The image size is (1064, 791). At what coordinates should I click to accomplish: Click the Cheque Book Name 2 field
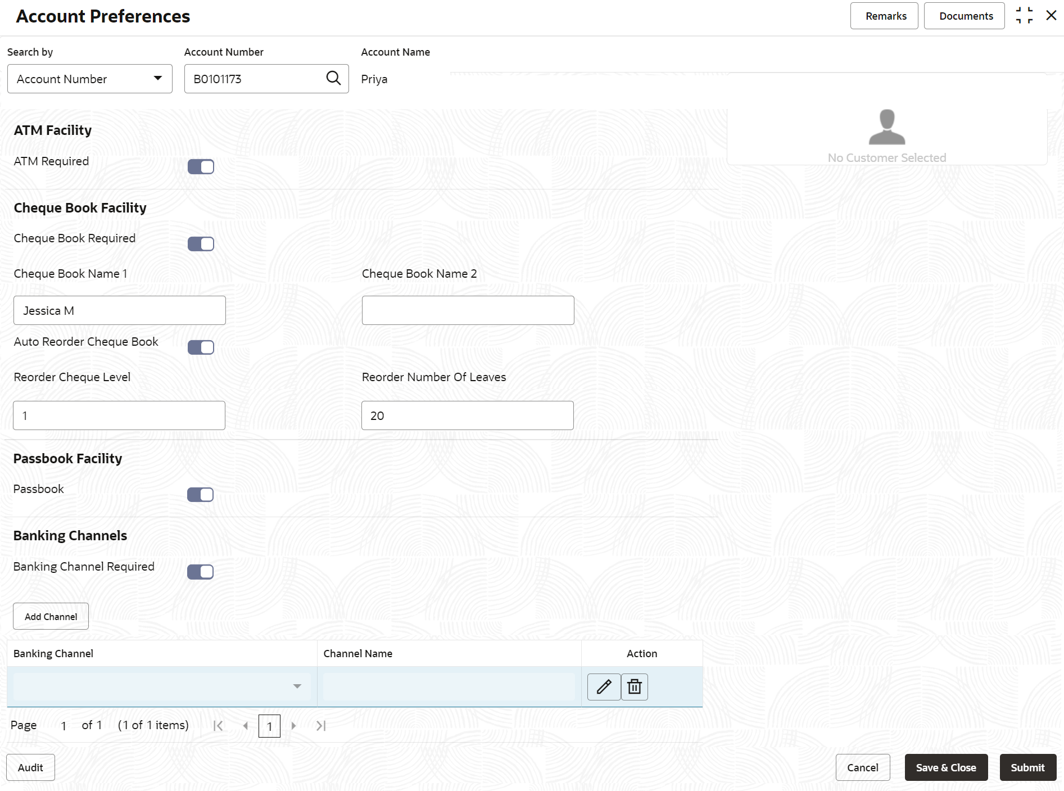468,310
